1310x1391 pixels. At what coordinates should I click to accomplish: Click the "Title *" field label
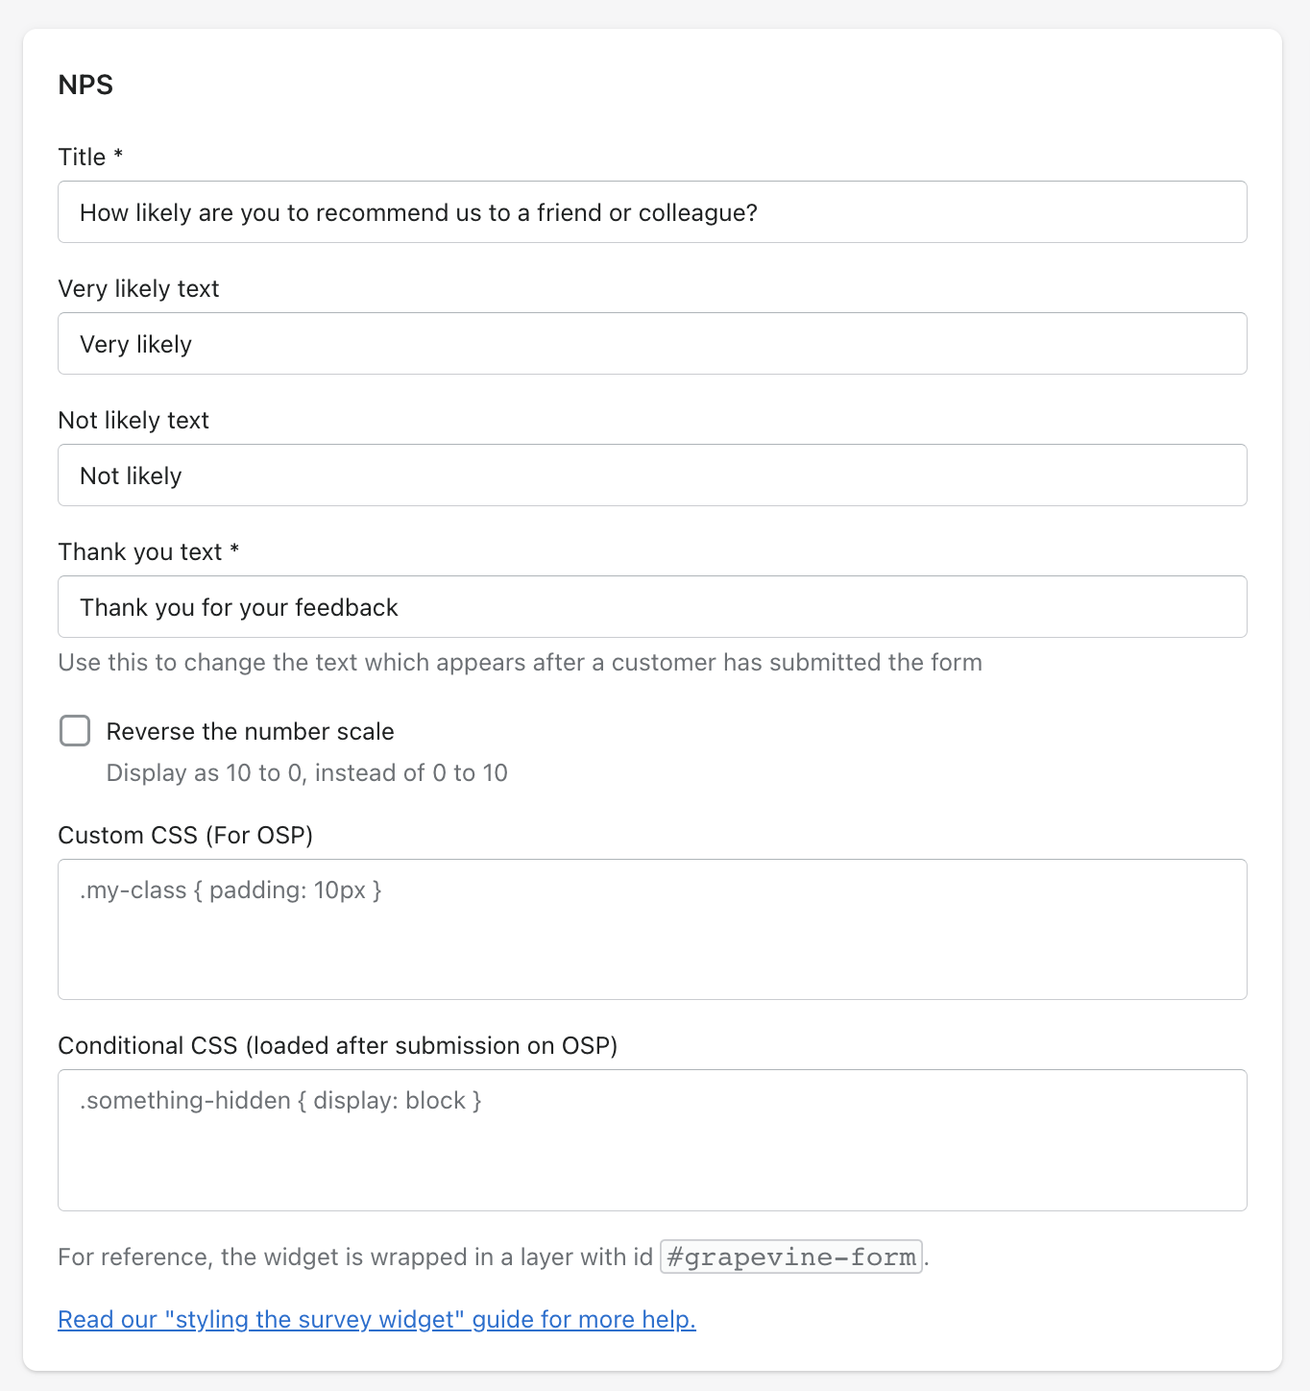[x=90, y=157]
